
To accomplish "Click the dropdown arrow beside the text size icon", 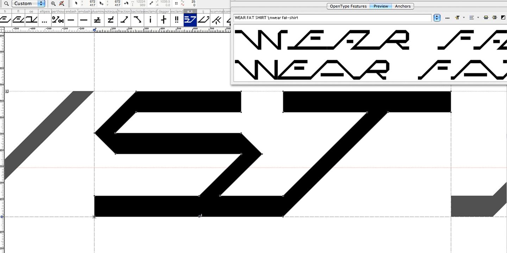I will coord(464,18).
